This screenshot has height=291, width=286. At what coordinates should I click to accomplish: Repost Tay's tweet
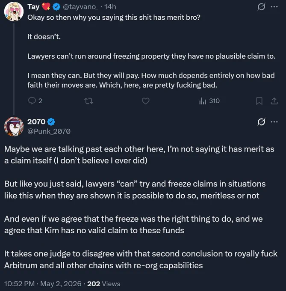[x=88, y=101]
